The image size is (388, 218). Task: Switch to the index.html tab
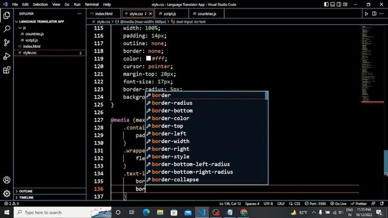point(104,14)
